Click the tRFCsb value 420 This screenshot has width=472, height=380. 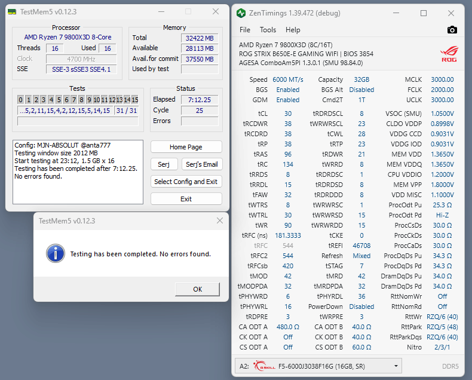coord(288,266)
